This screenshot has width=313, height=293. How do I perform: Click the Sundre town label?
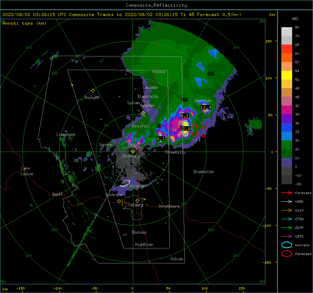point(105,144)
